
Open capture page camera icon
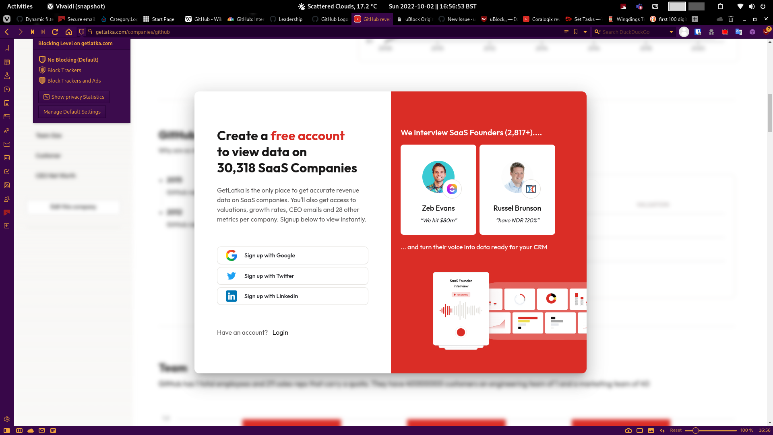pos(628,431)
